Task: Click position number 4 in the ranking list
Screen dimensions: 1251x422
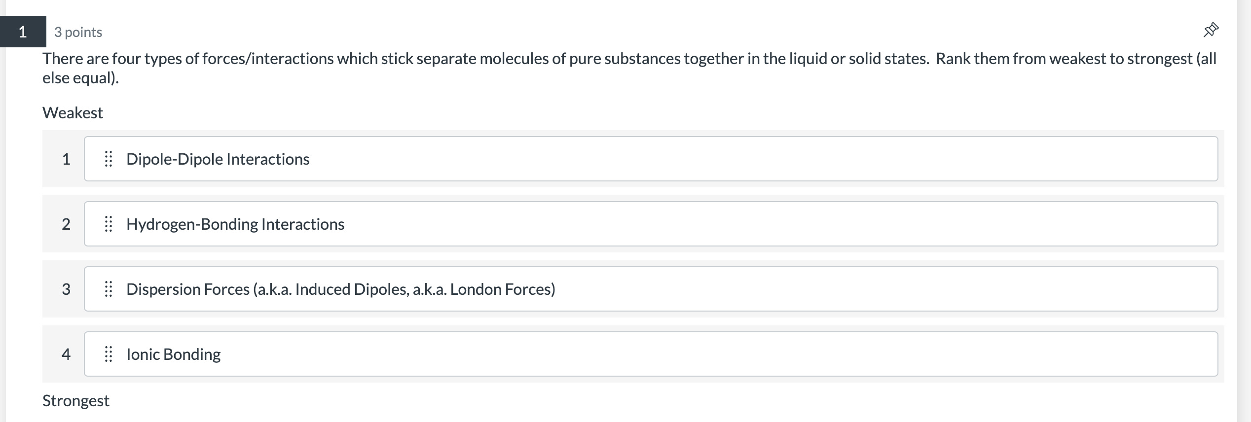Action: click(x=67, y=354)
